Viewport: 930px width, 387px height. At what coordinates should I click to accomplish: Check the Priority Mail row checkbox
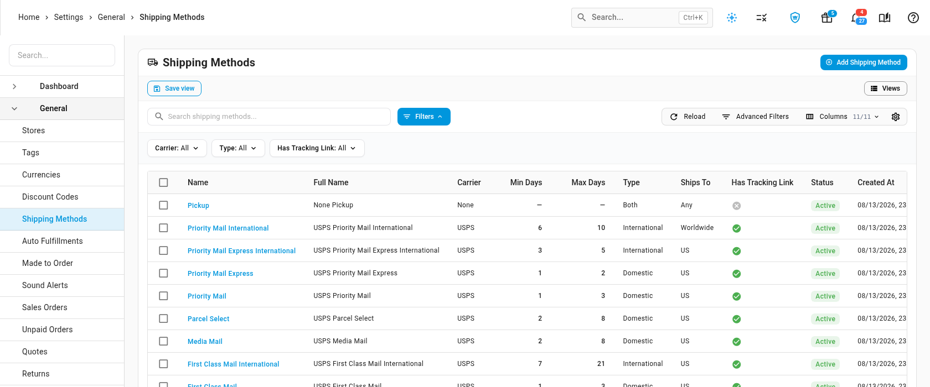163,296
